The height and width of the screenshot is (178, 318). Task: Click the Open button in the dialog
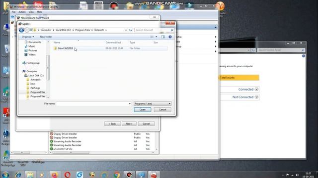tap(143, 110)
